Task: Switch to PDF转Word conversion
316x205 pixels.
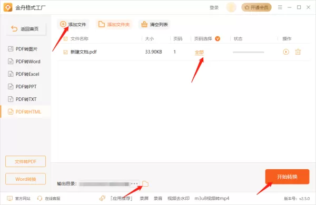Action: point(28,61)
